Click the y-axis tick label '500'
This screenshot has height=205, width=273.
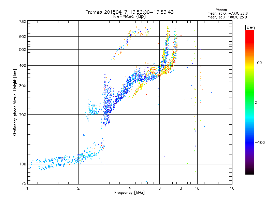(x=23, y=50)
